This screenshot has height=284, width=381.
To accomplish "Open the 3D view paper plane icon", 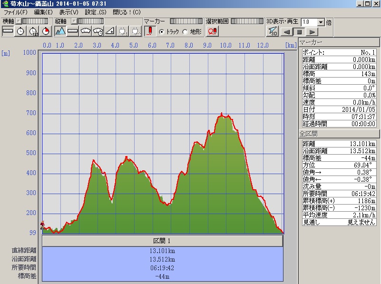I will coord(273,31).
